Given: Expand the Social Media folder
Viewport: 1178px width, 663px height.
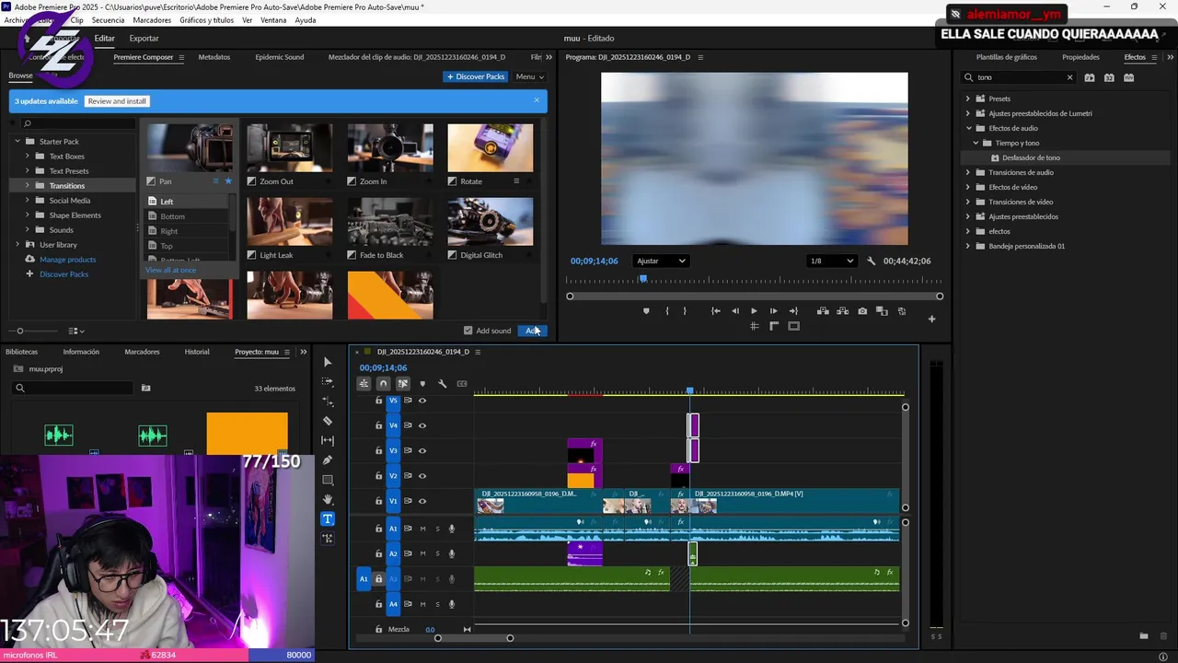Looking at the screenshot, I should click(27, 201).
